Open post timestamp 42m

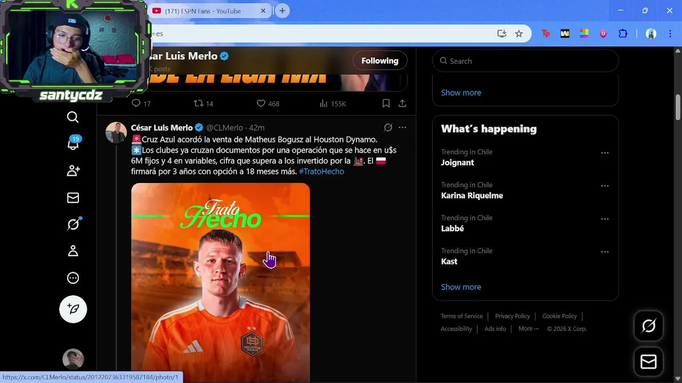[257, 128]
